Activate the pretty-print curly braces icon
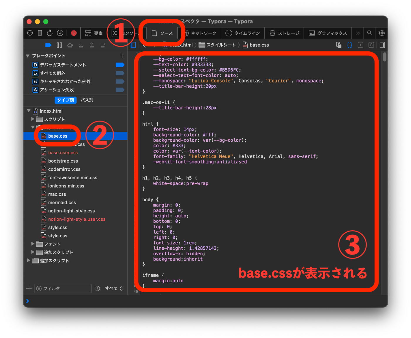411x338 pixels. [349, 45]
